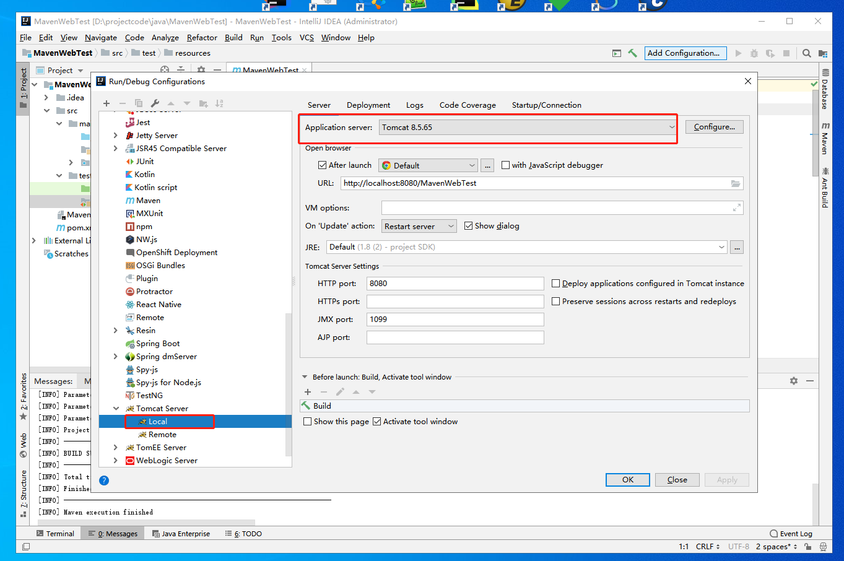The height and width of the screenshot is (561, 844).
Task: Browse for the JRE with the ellipsis button
Action: pyautogui.click(x=737, y=247)
